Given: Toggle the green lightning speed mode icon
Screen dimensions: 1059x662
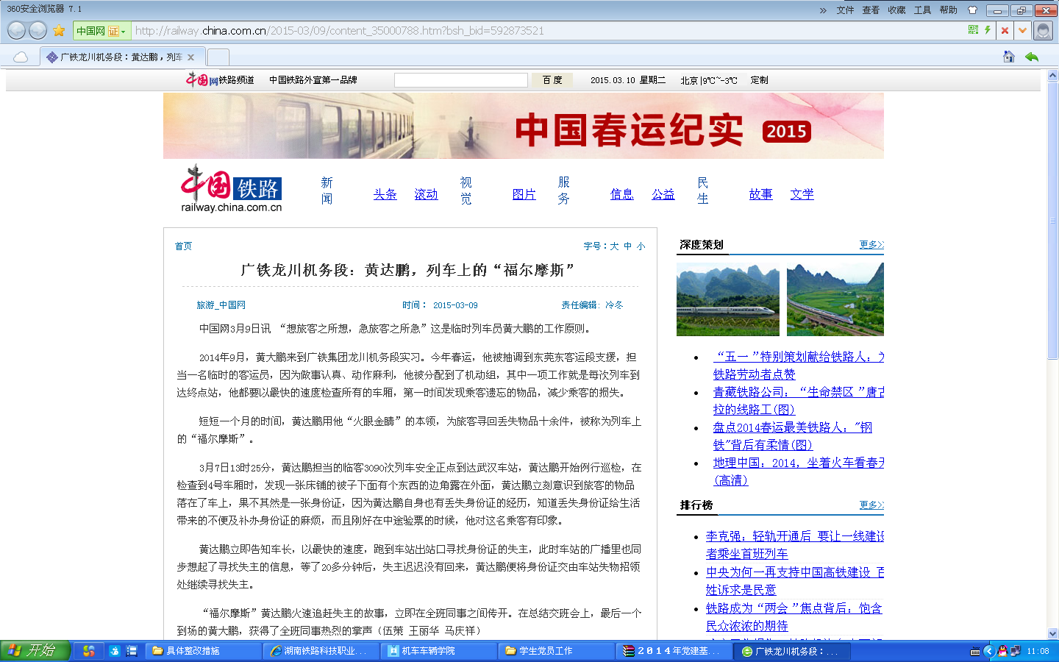Looking at the screenshot, I should coord(988,30).
